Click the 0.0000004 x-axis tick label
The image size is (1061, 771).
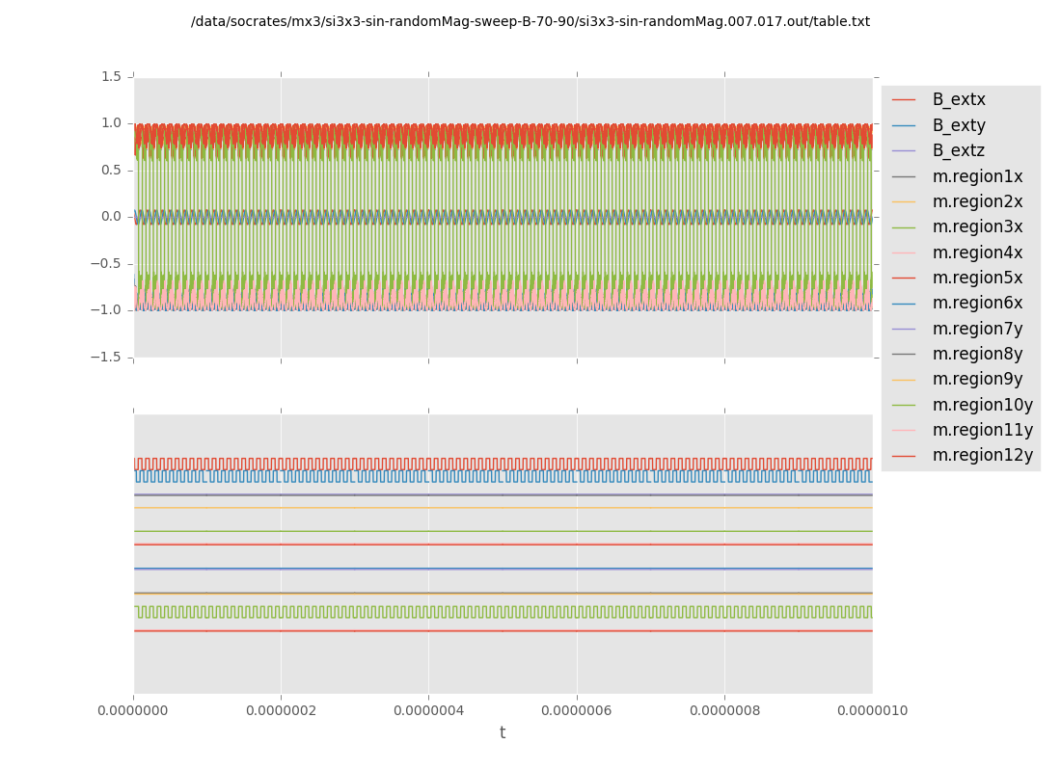click(428, 711)
